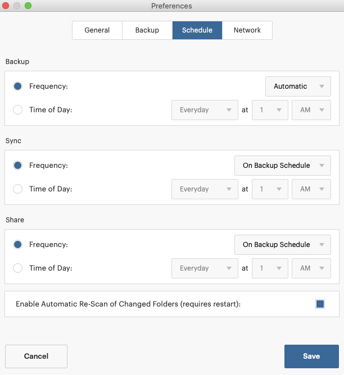Open Sync On Backup Schedule dropdown
The image size is (344, 375).
coord(283,166)
